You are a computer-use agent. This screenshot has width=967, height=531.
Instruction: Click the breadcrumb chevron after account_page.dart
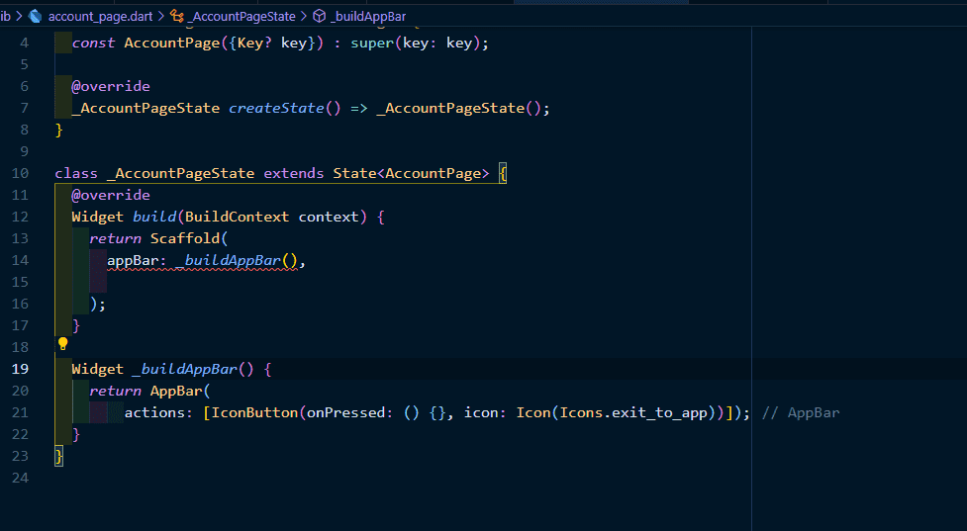click(x=161, y=16)
